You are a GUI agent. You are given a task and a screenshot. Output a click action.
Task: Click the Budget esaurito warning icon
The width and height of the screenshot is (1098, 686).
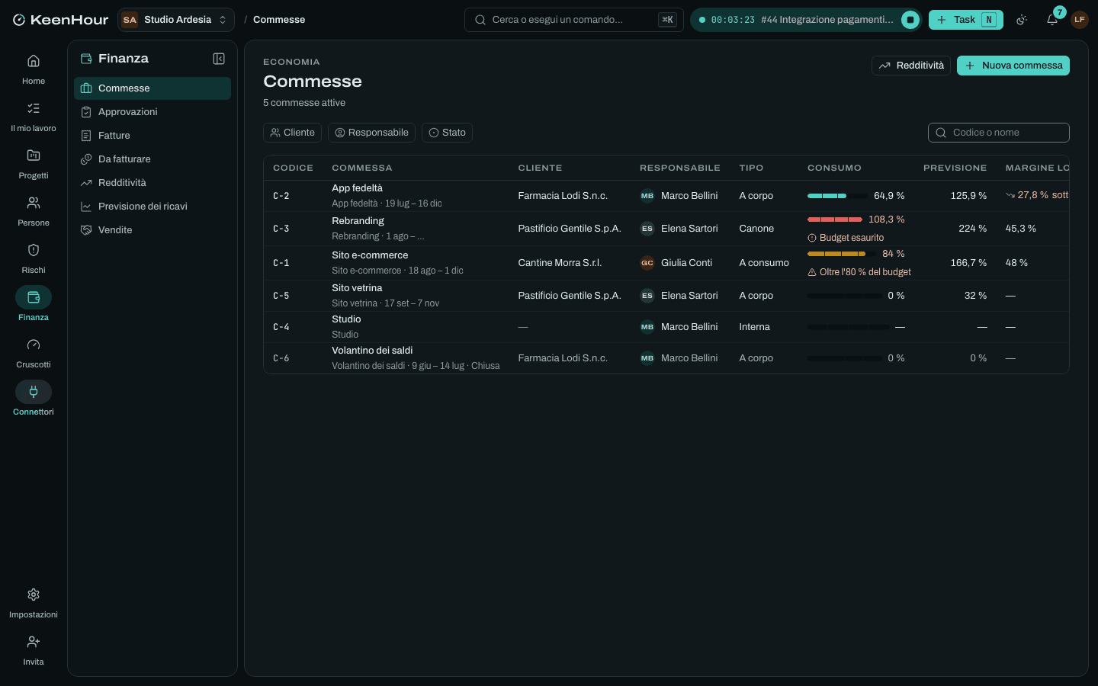[812, 238]
